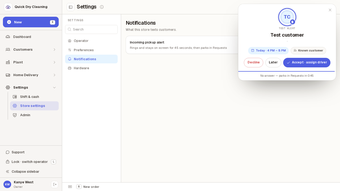Click the Quick Dry Cleaning logo icon
Image resolution: width=340 pixels, height=191 pixels.
point(8,7)
